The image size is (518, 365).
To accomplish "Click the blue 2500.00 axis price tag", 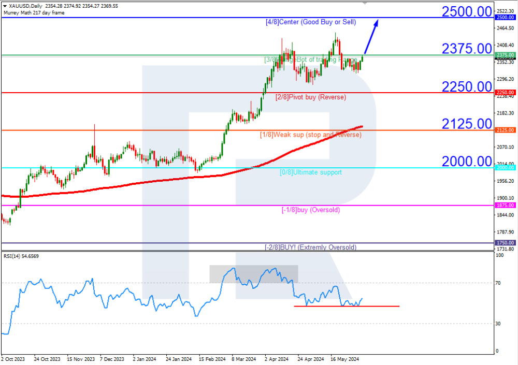I will (505, 18).
